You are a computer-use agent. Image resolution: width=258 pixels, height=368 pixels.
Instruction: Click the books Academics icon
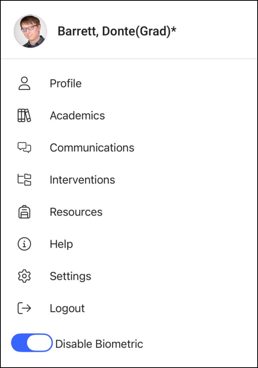click(x=24, y=116)
